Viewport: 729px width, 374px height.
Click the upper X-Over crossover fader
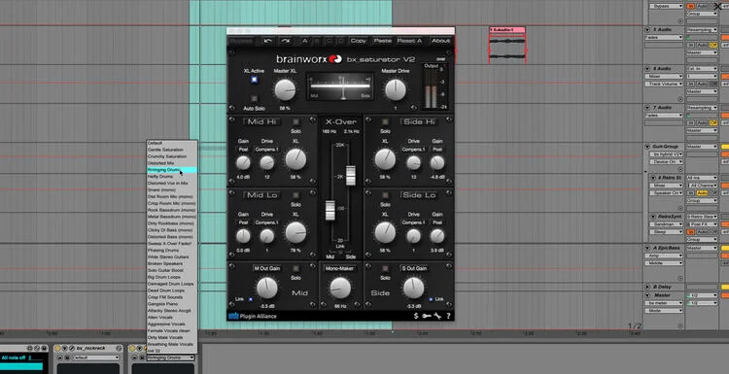coord(351,175)
